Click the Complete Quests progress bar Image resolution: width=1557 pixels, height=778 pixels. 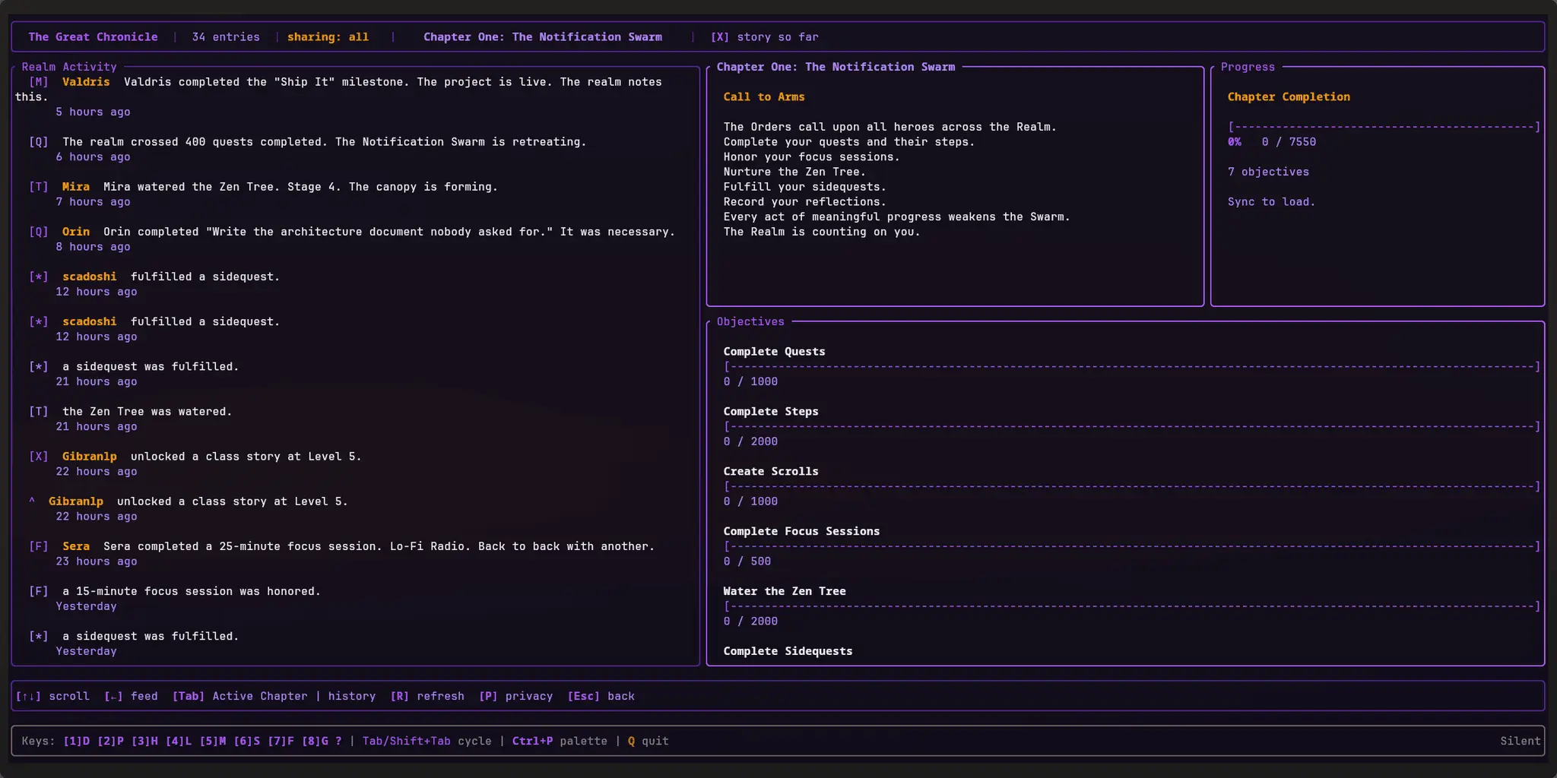1132,367
